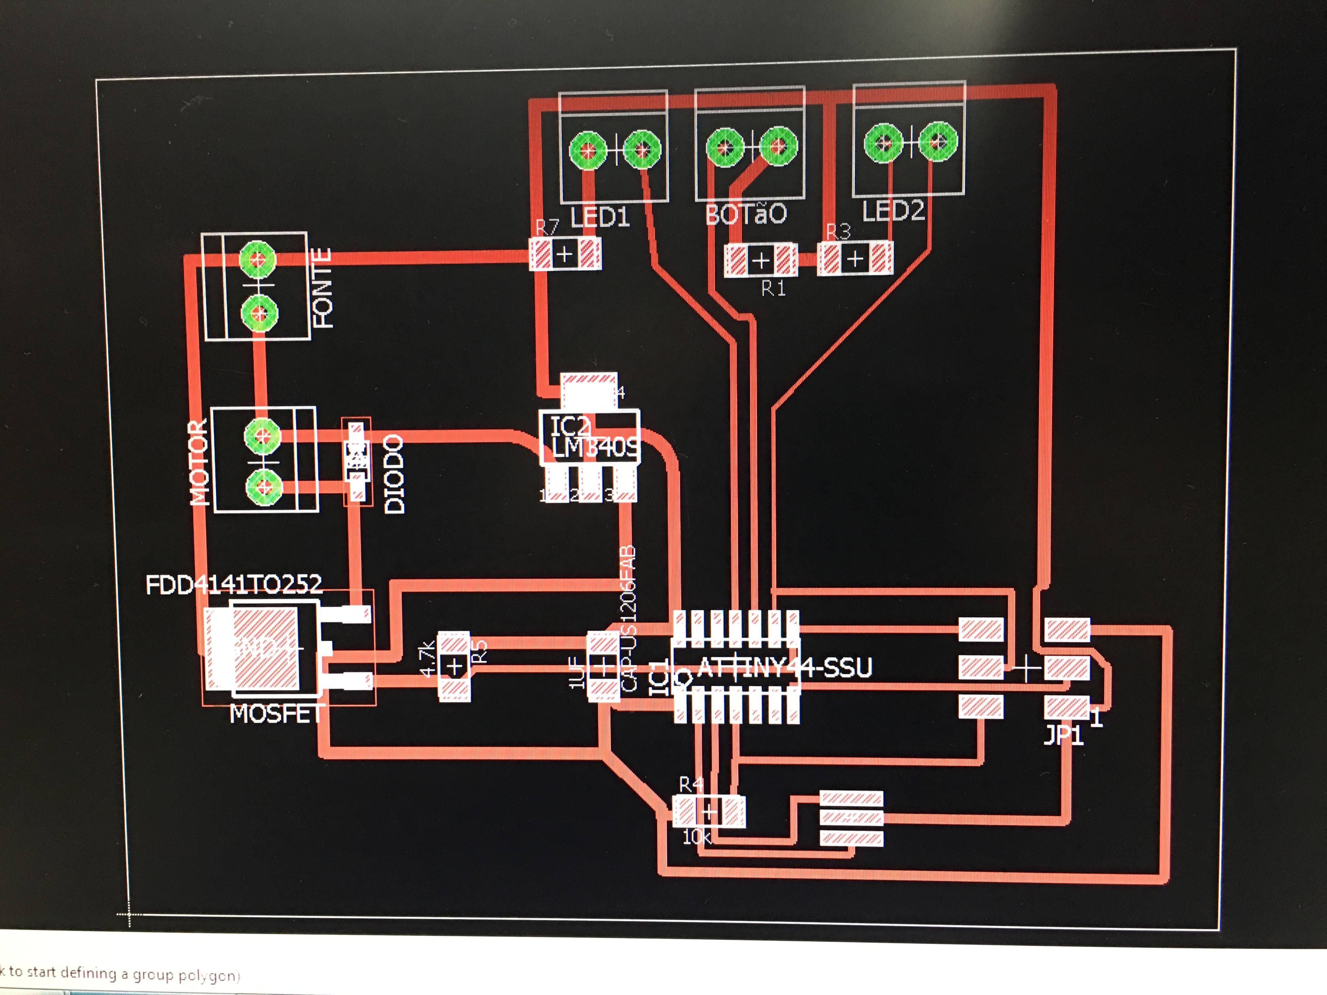Select the R4 10k resistor

[x=709, y=812]
